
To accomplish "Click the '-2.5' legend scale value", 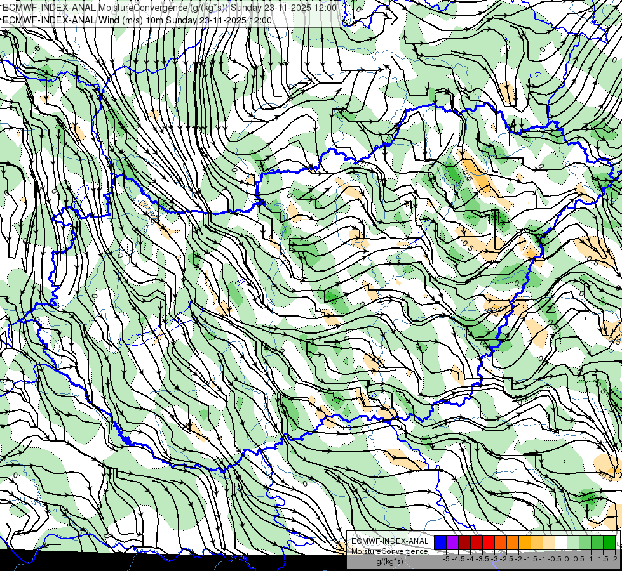I will (506, 559).
